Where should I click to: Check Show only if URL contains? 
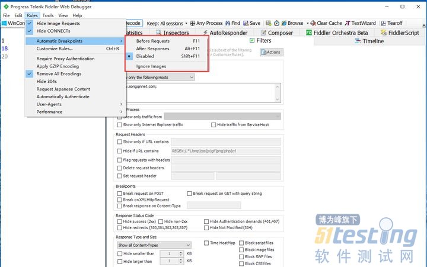[x=119, y=141]
